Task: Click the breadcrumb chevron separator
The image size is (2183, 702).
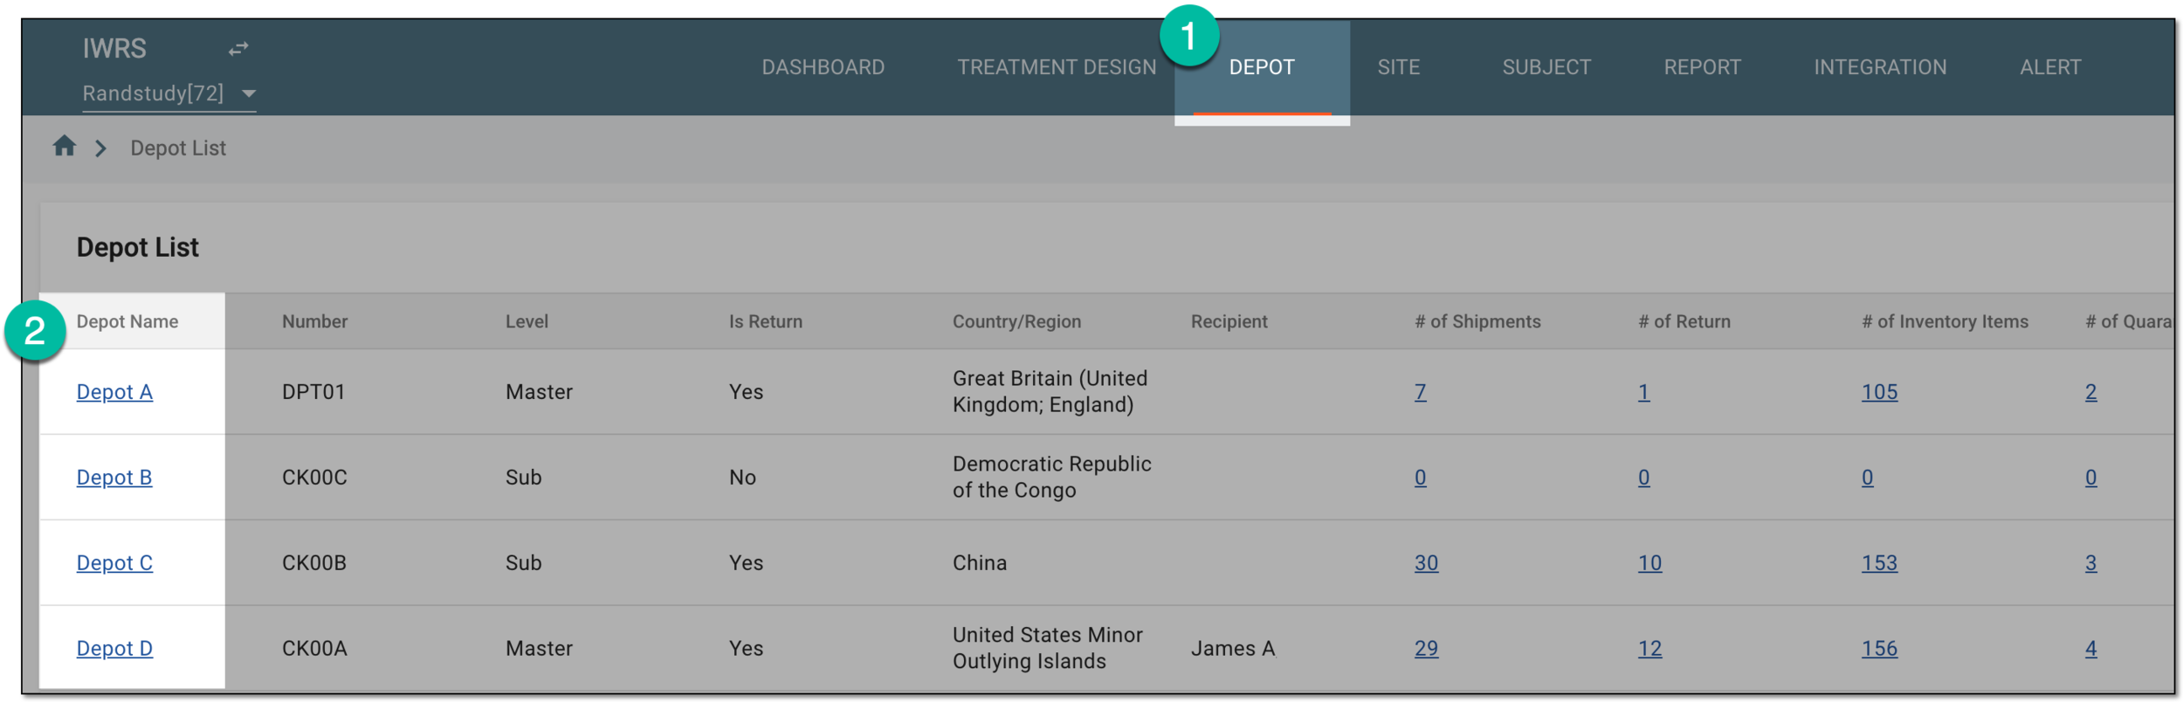Action: coord(101,148)
